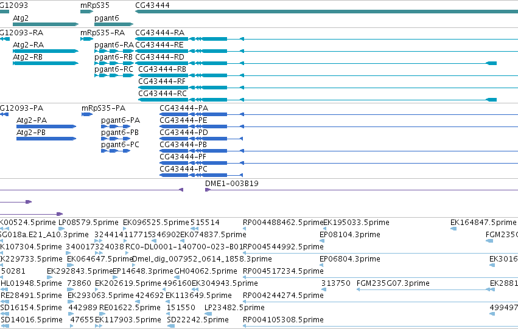Select protein pgant6-PC
The width and height of the screenshot is (518, 329).
point(116,151)
